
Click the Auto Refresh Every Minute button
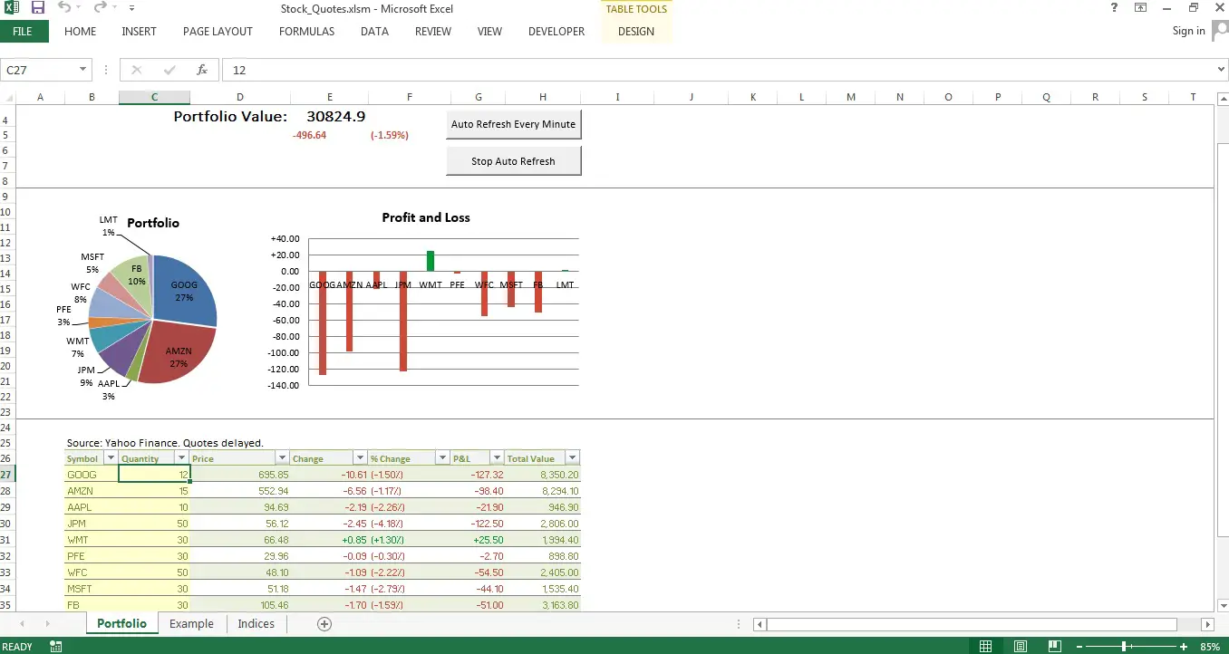tap(513, 124)
